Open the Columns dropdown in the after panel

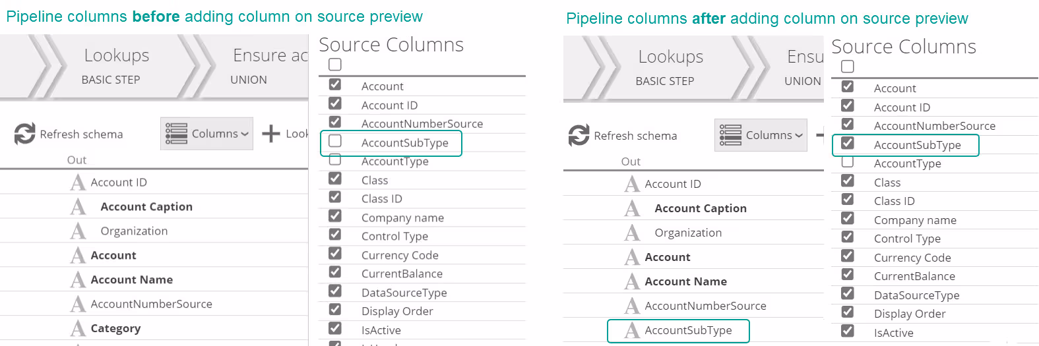tap(761, 135)
